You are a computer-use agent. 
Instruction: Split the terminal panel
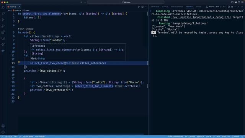[x=229, y=7]
